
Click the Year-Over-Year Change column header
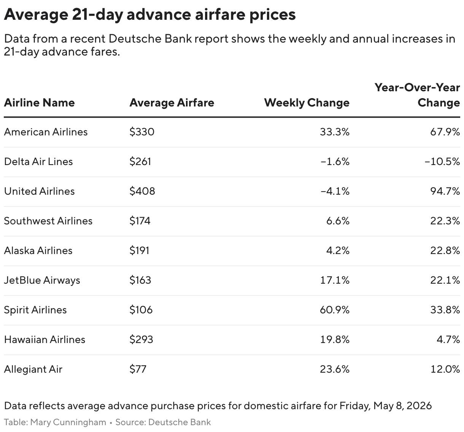click(x=417, y=95)
